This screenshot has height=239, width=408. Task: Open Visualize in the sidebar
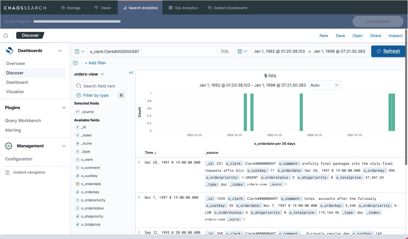click(x=15, y=92)
